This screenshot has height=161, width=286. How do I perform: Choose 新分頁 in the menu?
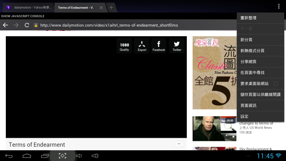(261, 40)
